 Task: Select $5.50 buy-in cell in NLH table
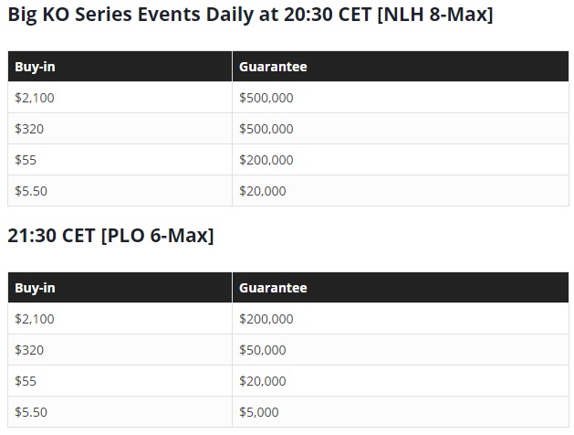[x=31, y=191]
